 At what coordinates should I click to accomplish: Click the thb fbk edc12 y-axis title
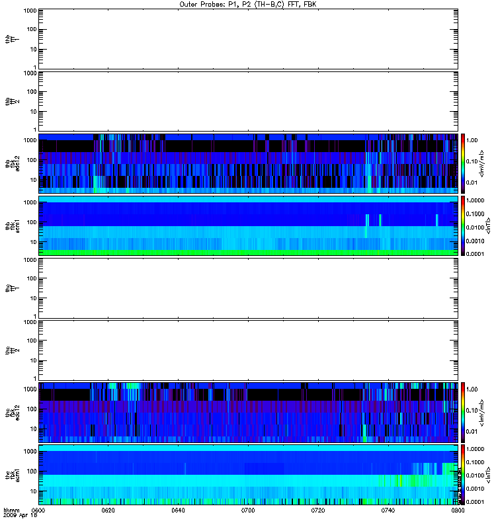click(12, 163)
